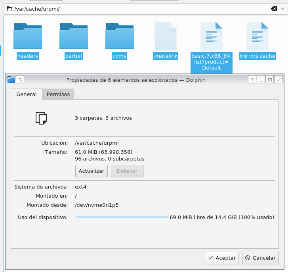This screenshot has height=272, width=288.
Task: Select the .metalink file icon
Action: pyautogui.click(x=166, y=36)
